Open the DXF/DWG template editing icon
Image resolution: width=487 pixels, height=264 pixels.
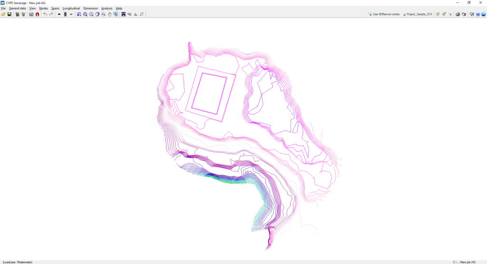point(18,14)
